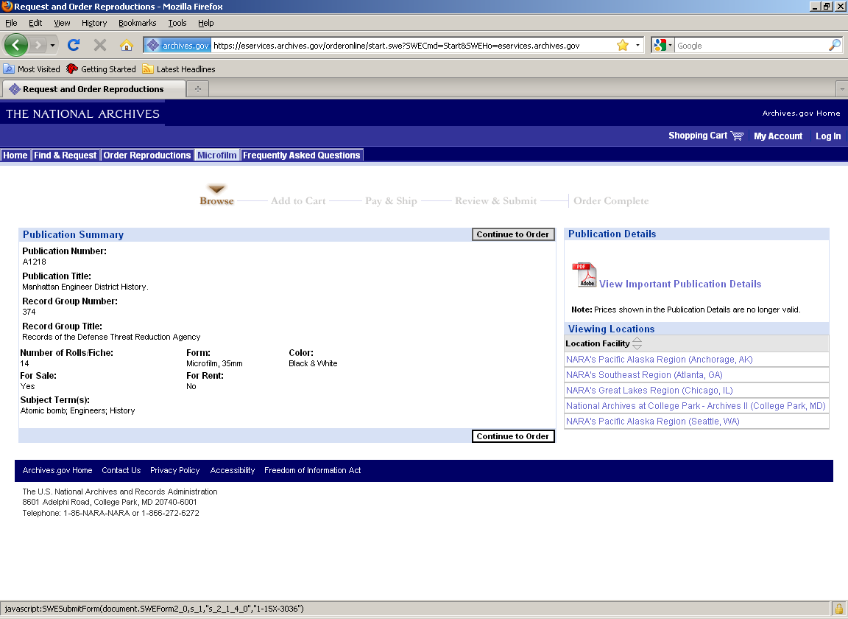Click the Forward navigation arrow
The width and height of the screenshot is (848, 619).
(x=38, y=45)
